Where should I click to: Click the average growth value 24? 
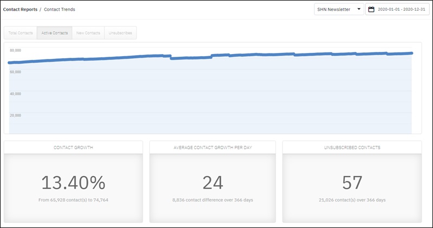213,183
